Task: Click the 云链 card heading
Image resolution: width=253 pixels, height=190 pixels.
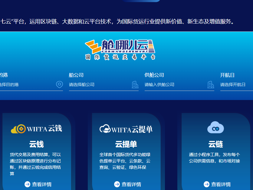Action: click(x=215, y=144)
